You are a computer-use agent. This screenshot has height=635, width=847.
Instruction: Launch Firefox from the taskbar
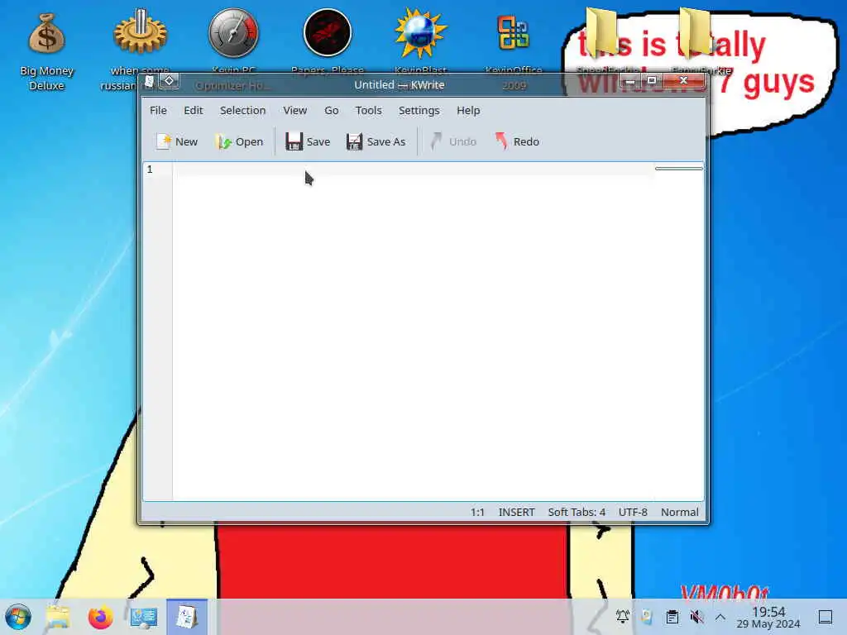100,617
